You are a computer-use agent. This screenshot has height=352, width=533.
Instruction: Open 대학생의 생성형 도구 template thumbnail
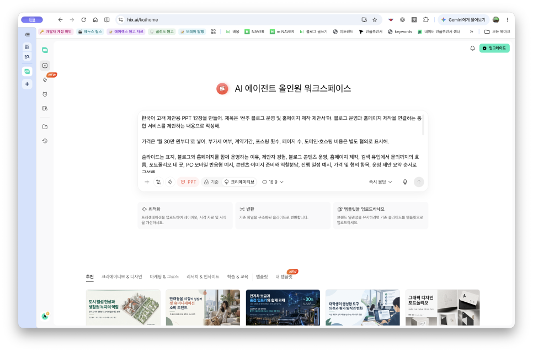363,307
